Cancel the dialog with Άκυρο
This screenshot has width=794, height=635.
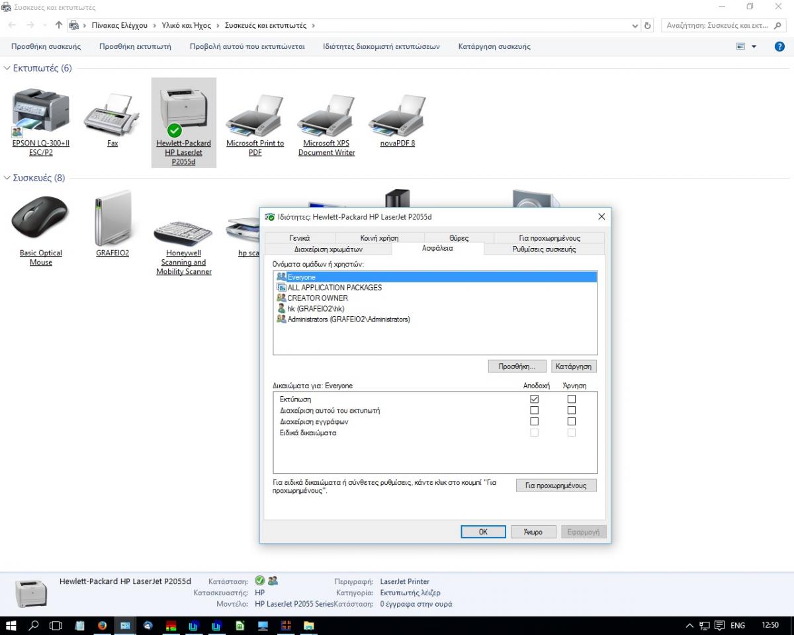[x=533, y=532]
